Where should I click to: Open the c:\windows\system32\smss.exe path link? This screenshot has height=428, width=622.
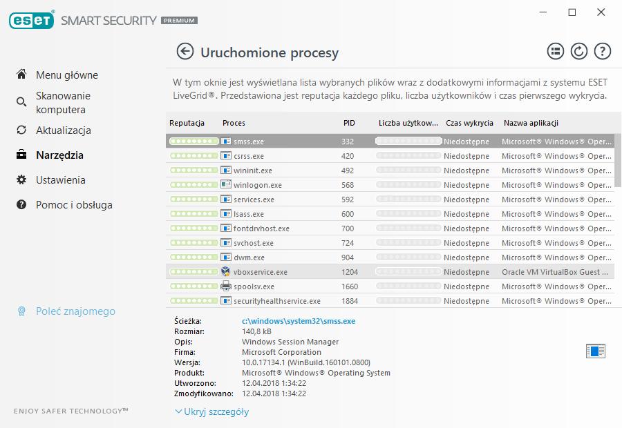[x=299, y=321]
